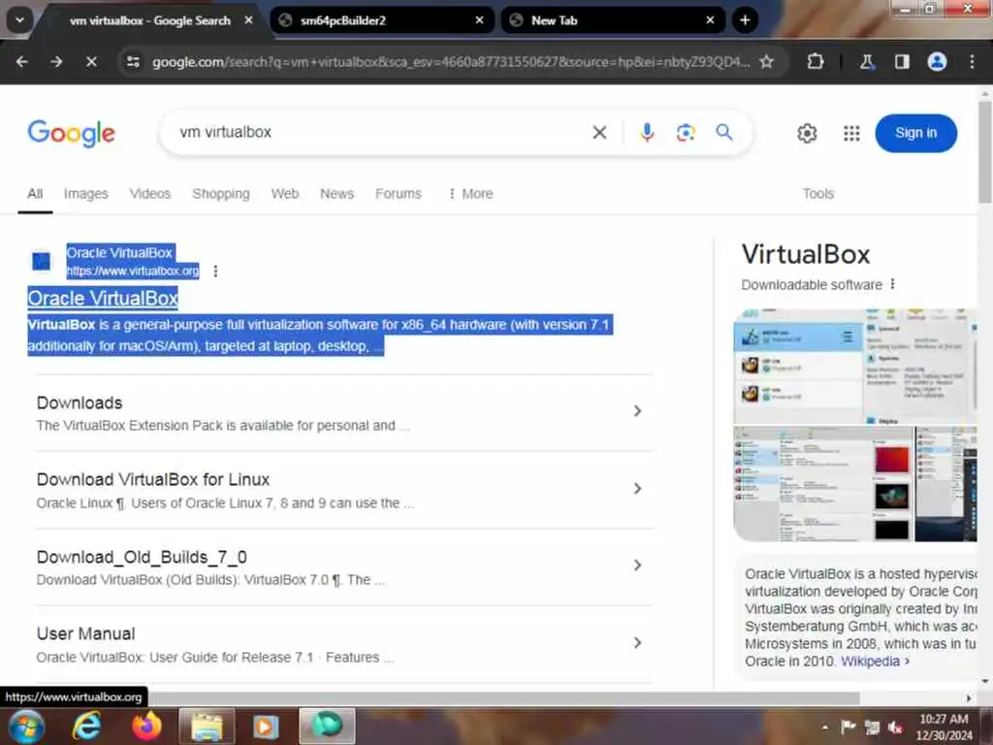
Task: Open the large VirtualBox manager screenshot thumbnail
Action: tap(855, 366)
